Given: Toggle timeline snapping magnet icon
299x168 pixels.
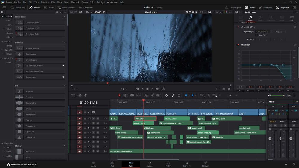Looking at the screenshot, I should (167, 95).
